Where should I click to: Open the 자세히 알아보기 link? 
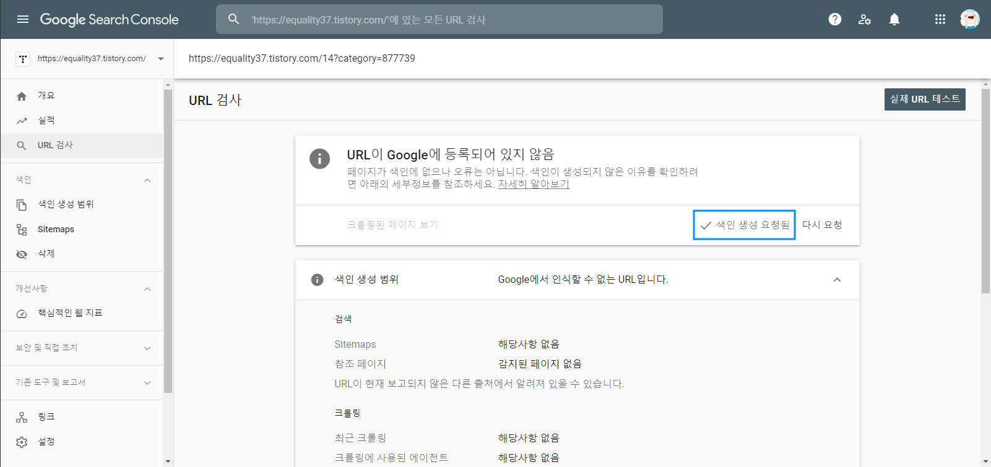[534, 184]
